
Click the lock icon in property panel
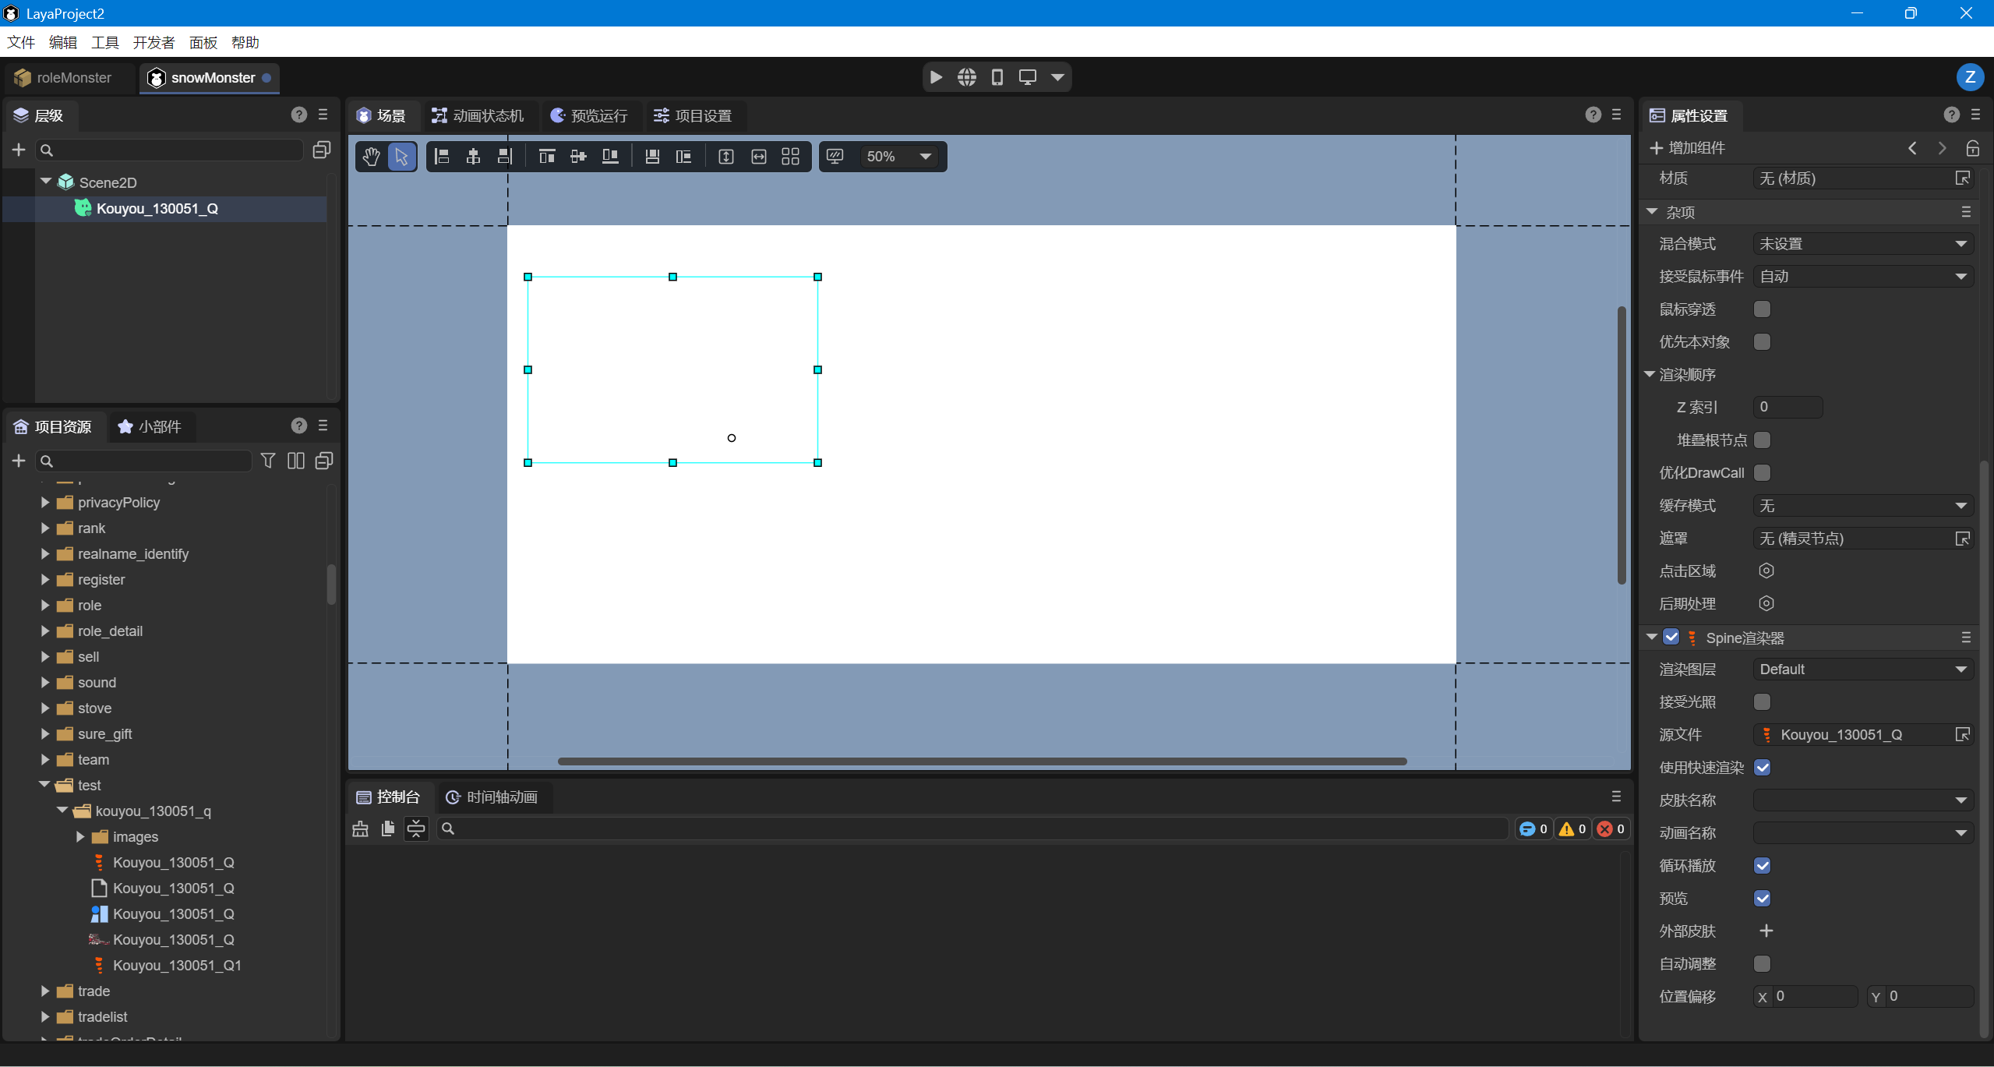click(x=1972, y=148)
